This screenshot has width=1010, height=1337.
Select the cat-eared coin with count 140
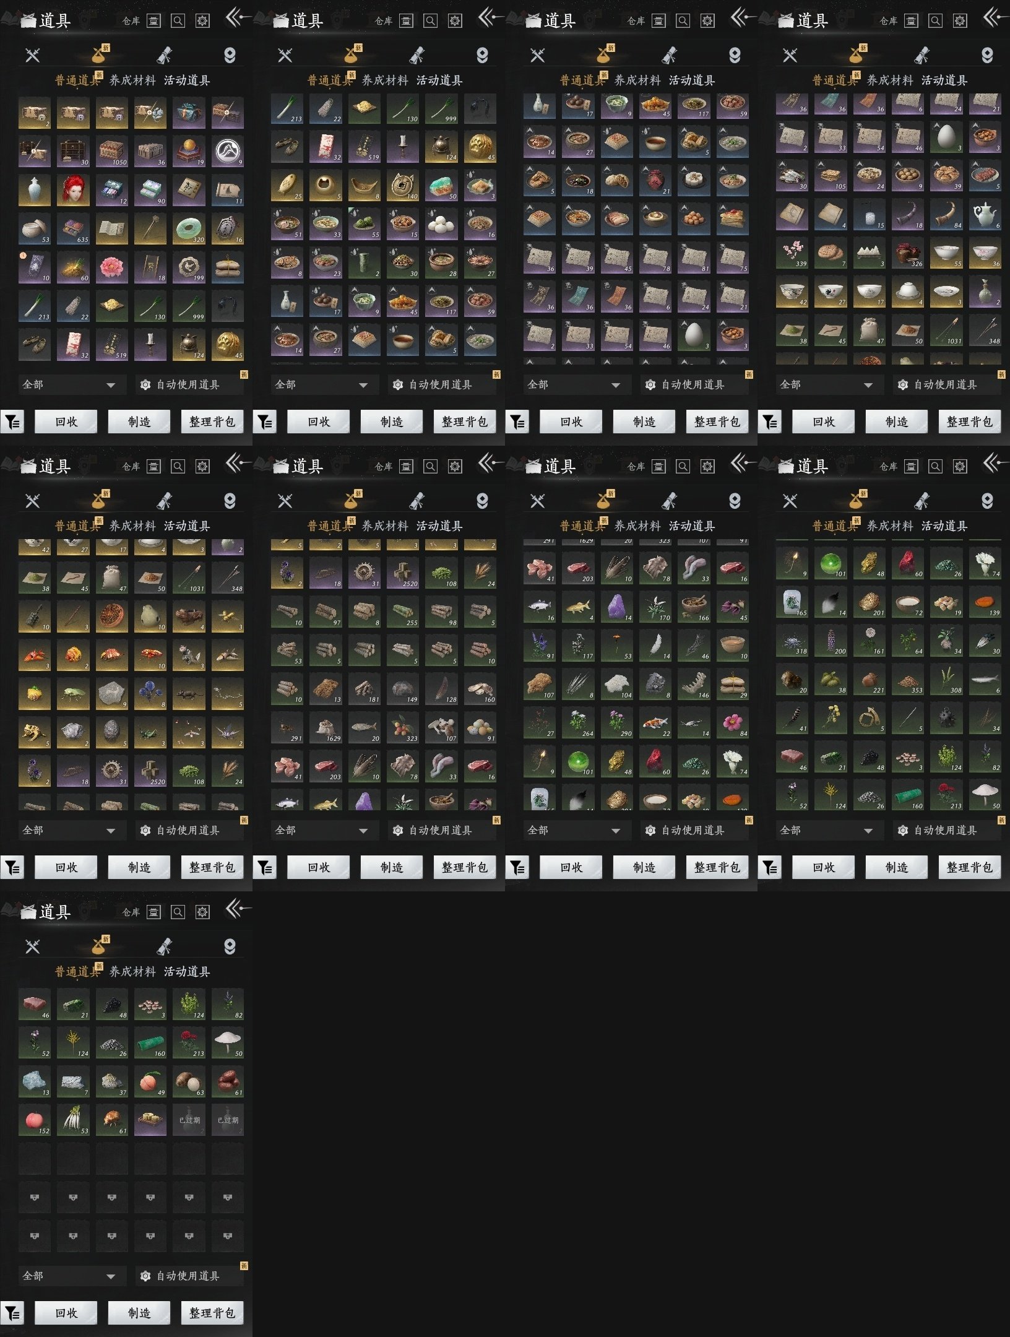tap(403, 185)
